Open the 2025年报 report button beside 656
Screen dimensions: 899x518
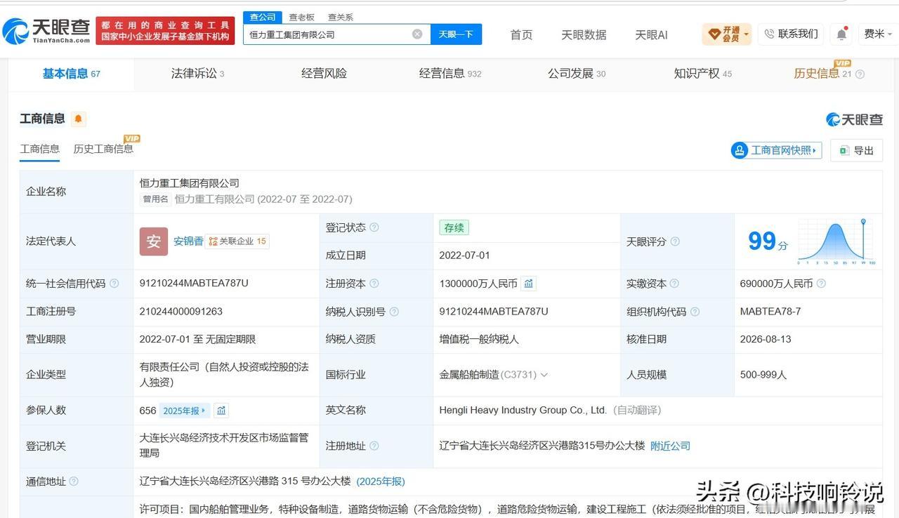click(185, 411)
